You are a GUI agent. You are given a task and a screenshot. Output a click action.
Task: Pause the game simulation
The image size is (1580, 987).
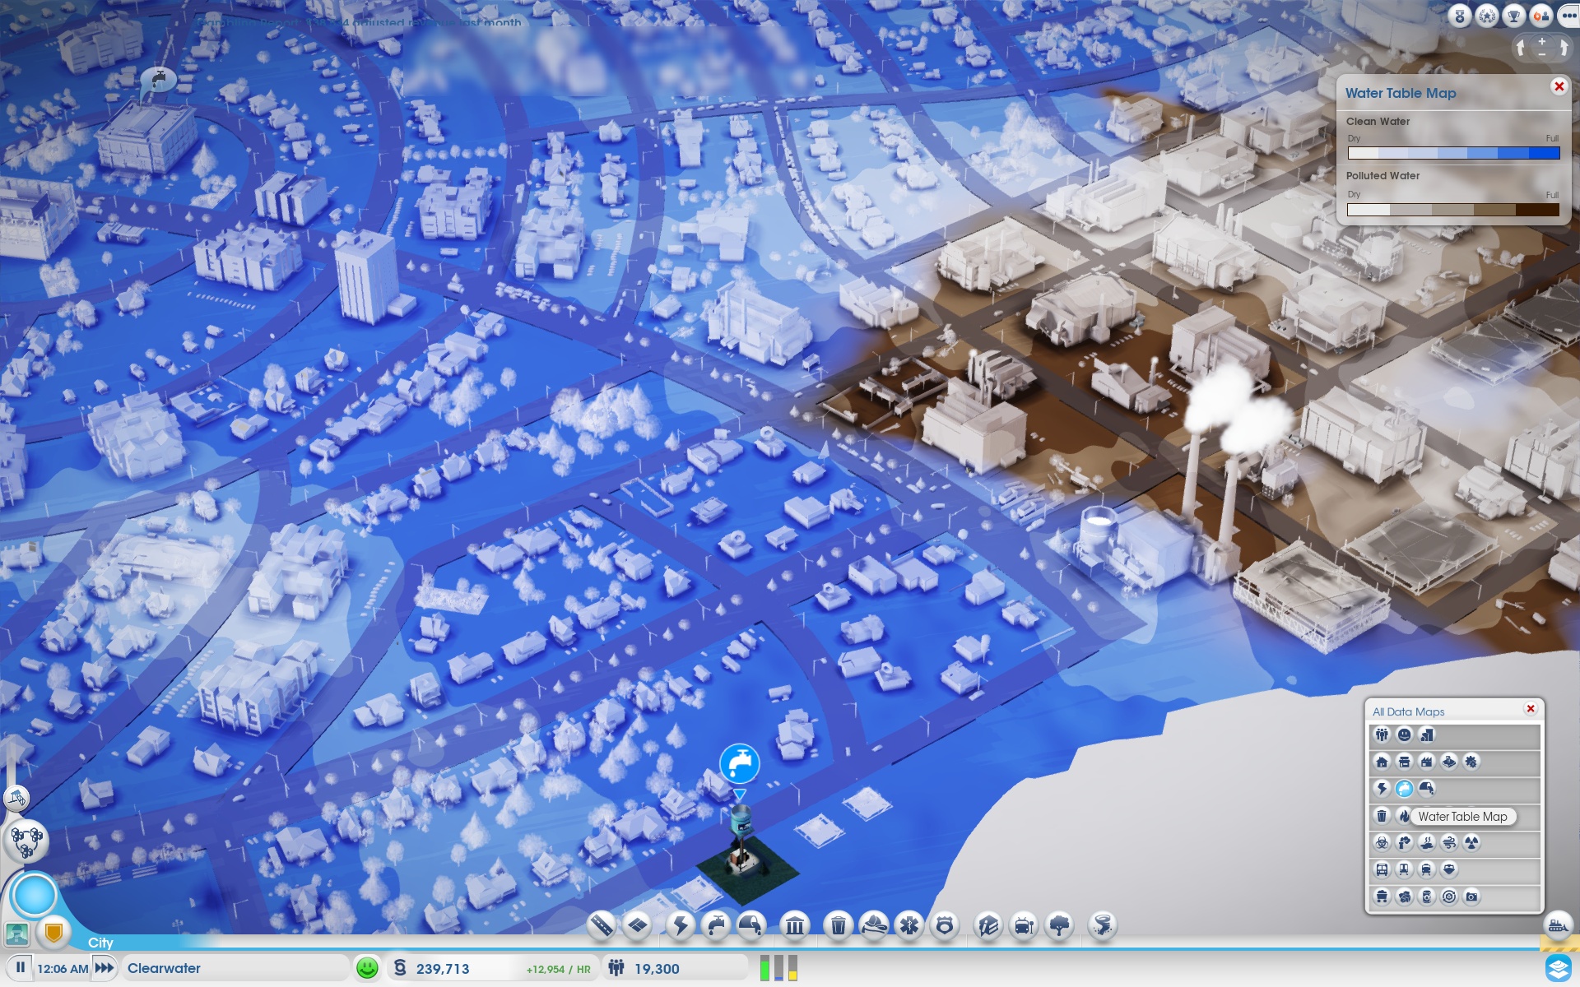point(21,967)
